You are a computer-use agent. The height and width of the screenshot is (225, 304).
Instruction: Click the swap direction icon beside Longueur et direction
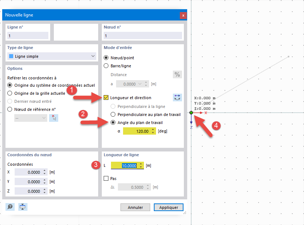177,98
